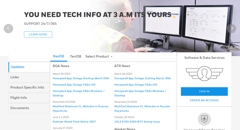The image size is (240, 130).
Task: Click the SUPPORT 24/7/365 banner text
Action: 40,24
